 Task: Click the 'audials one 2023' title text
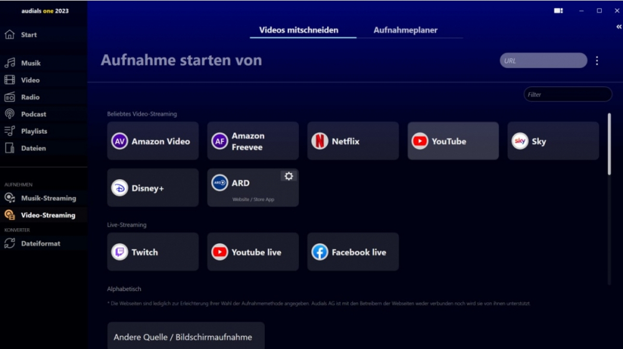(x=45, y=11)
